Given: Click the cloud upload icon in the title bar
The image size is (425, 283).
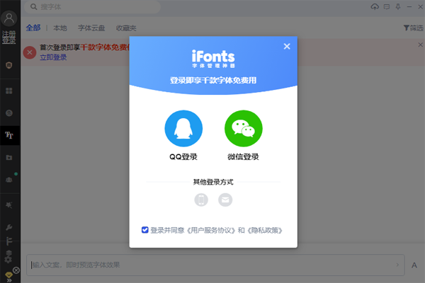Looking at the screenshot, I should [375, 6].
